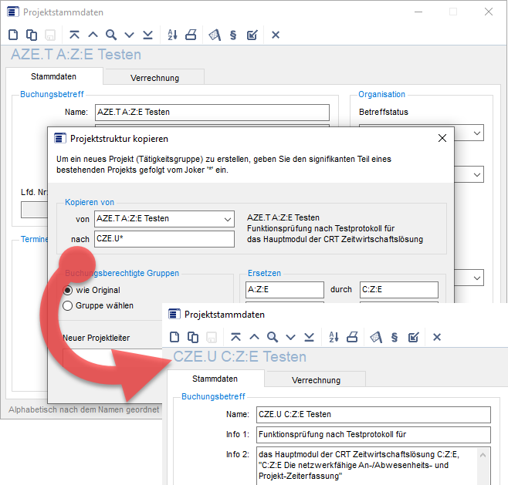Viewport: 508px width, 485px height.
Task: Click heading 'CZE.U C:Z:E Testen'
Action: tap(240, 356)
